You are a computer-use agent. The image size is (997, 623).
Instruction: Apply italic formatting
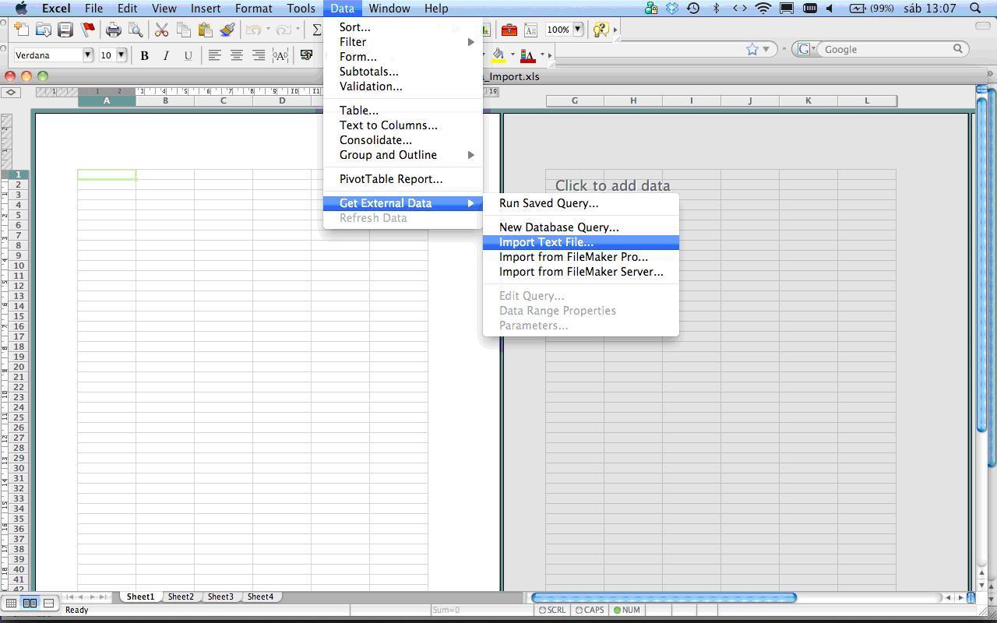(166, 55)
